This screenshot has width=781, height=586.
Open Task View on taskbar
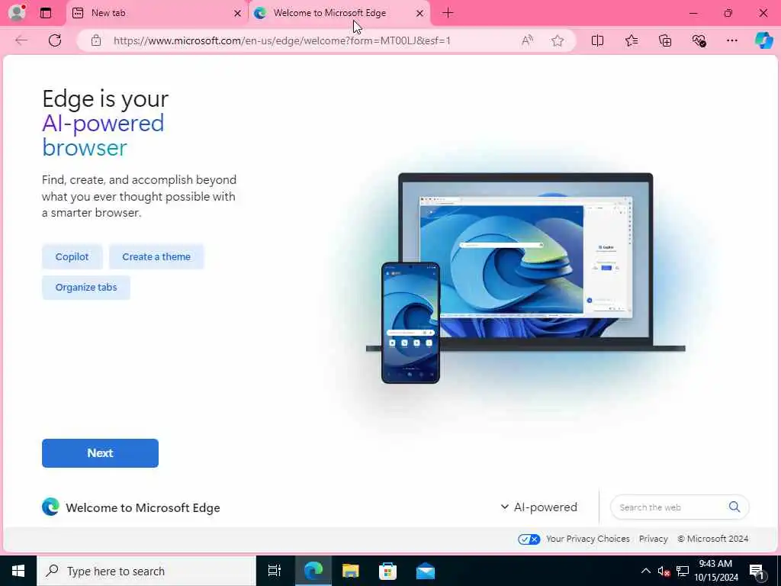tap(275, 571)
